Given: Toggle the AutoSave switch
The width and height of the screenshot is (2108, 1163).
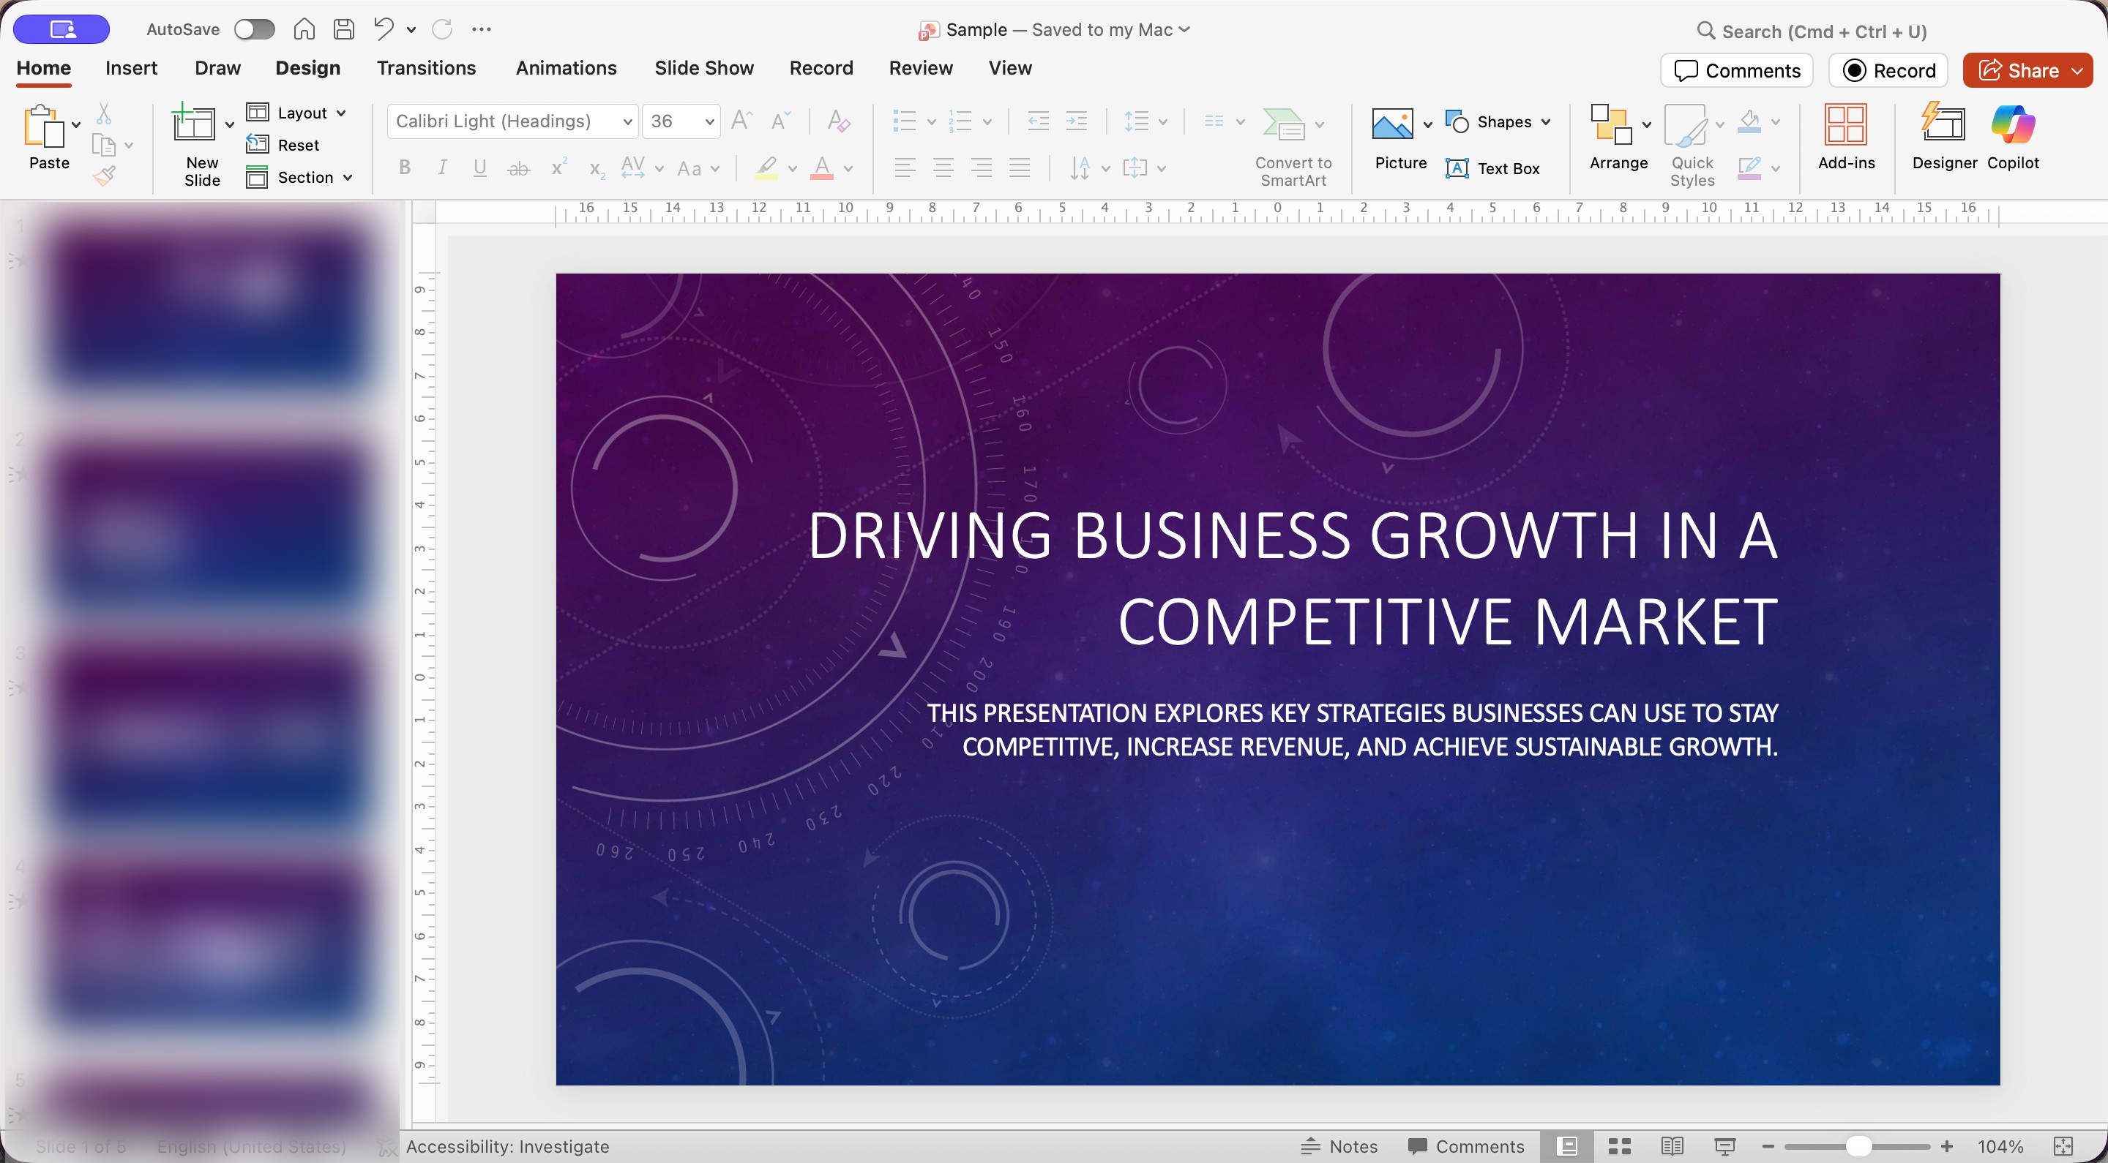Looking at the screenshot, I should tap(254, 29).
